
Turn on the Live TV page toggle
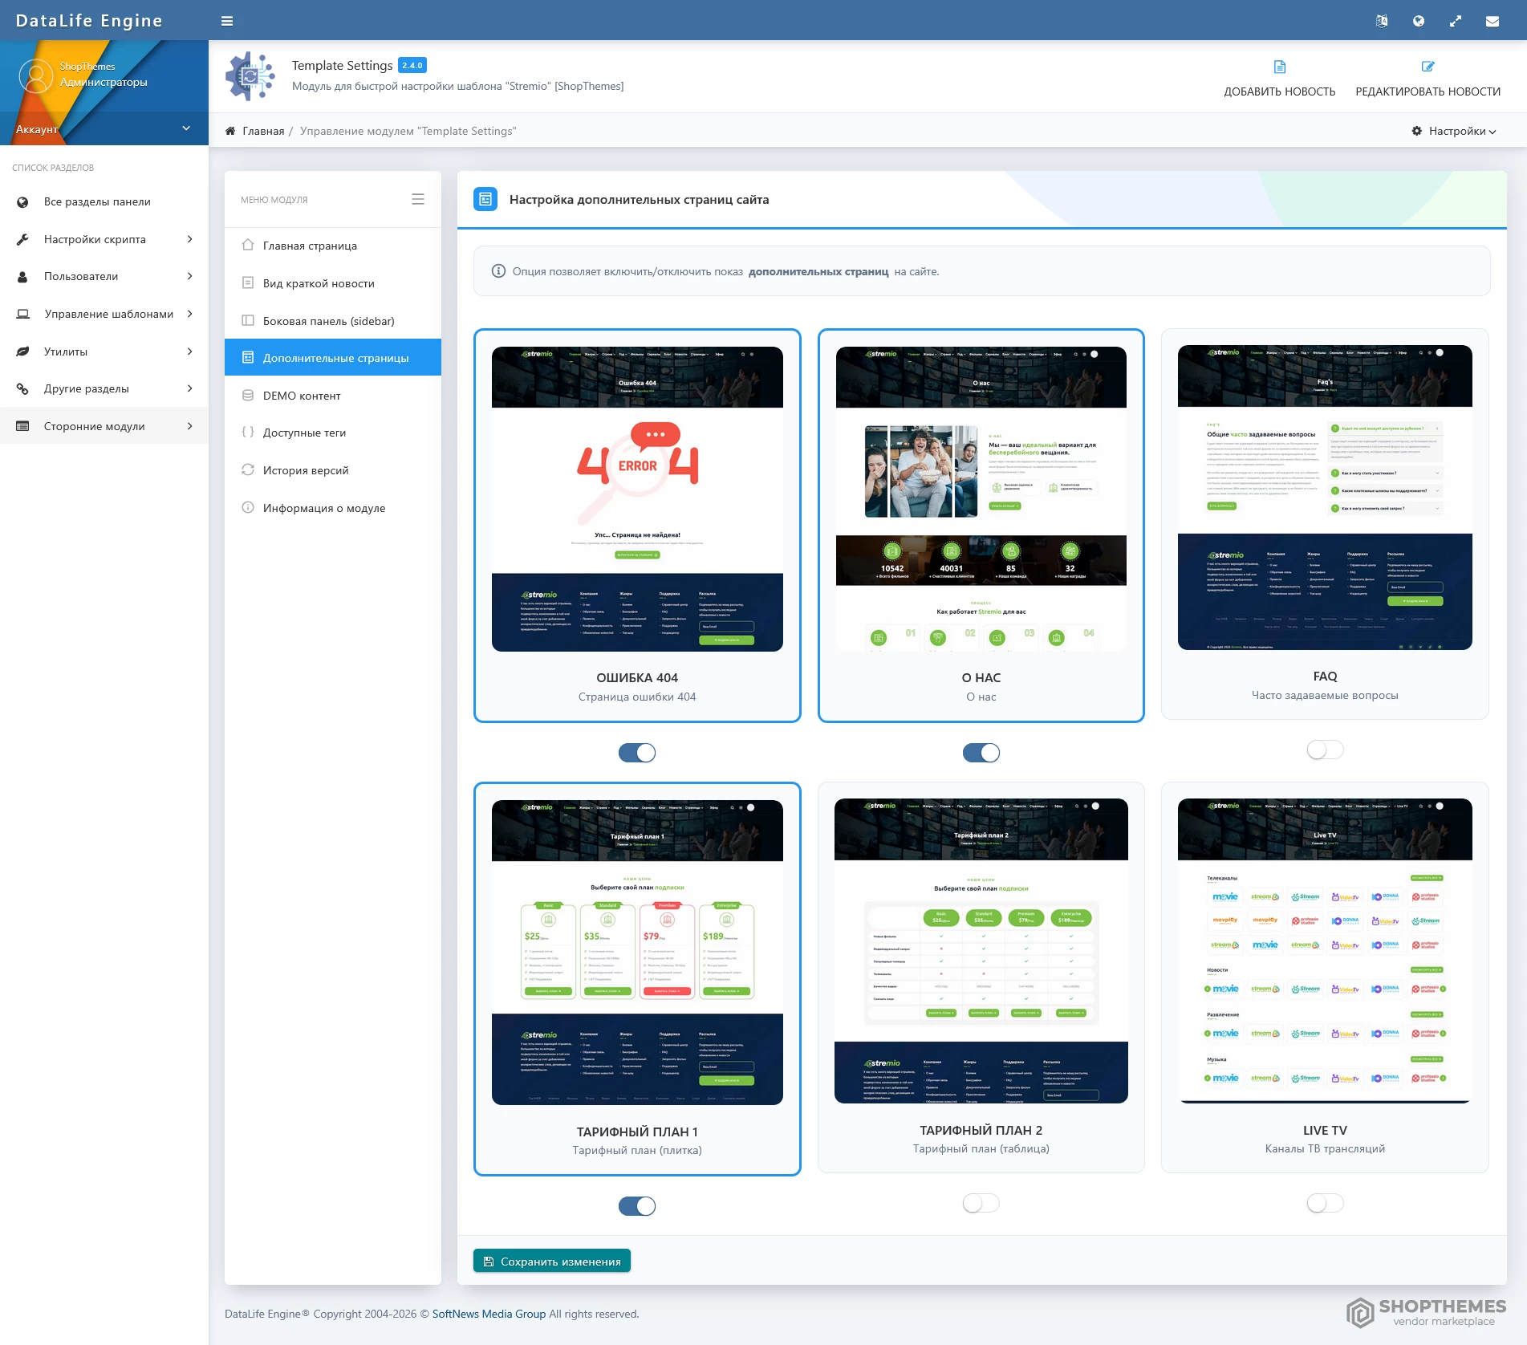click(x=1324, y=1203)
